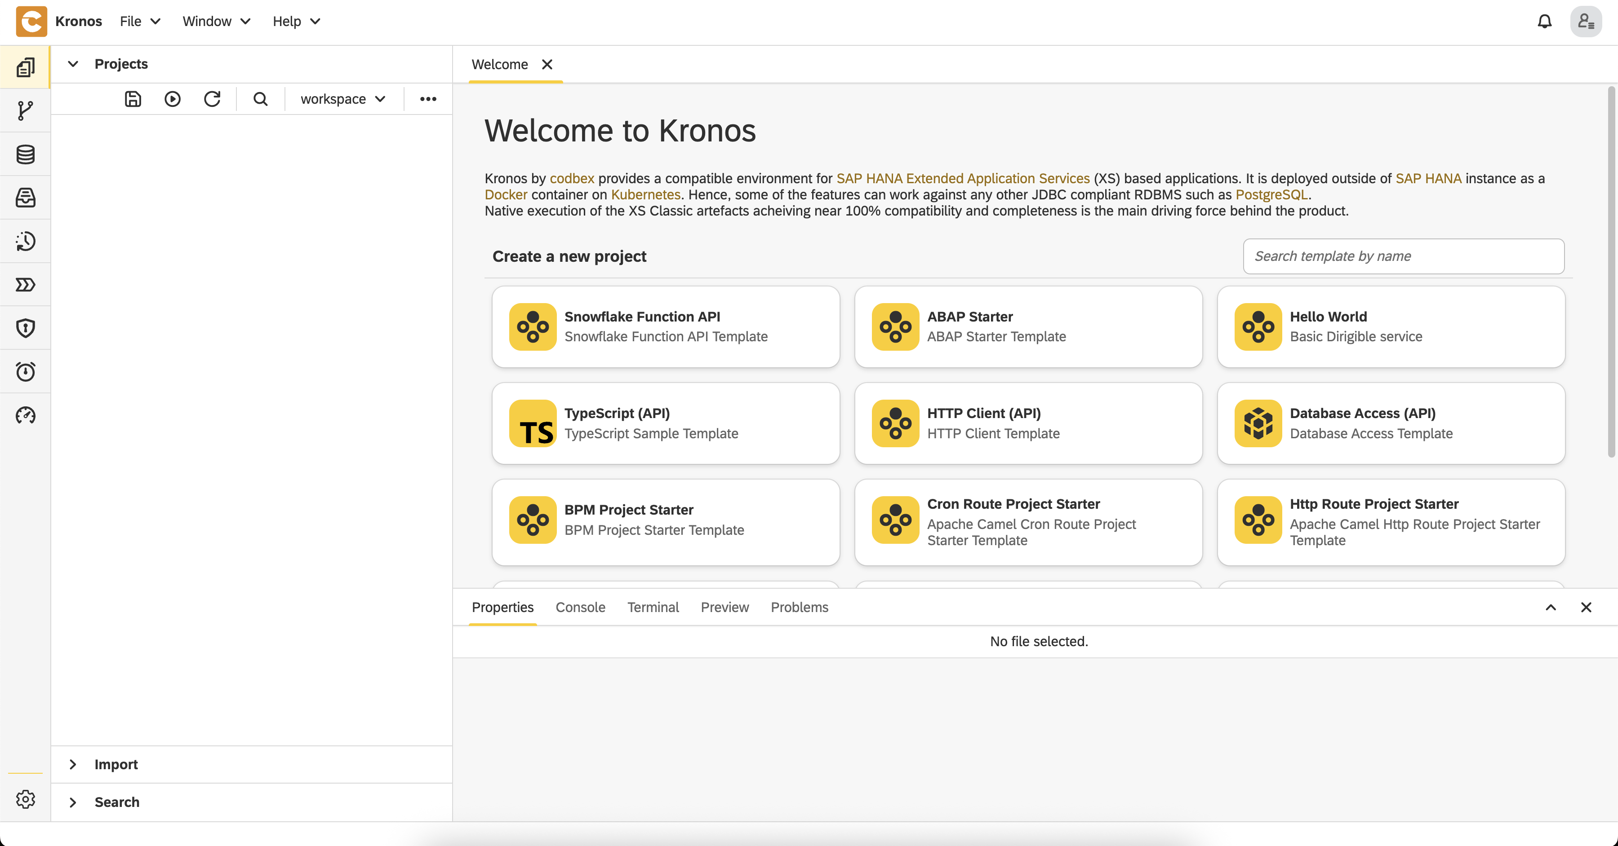Open the history clock sidebar icon
Viewport: 1618px width, 846px height.
pyautogui.click(x=25, y=241)
